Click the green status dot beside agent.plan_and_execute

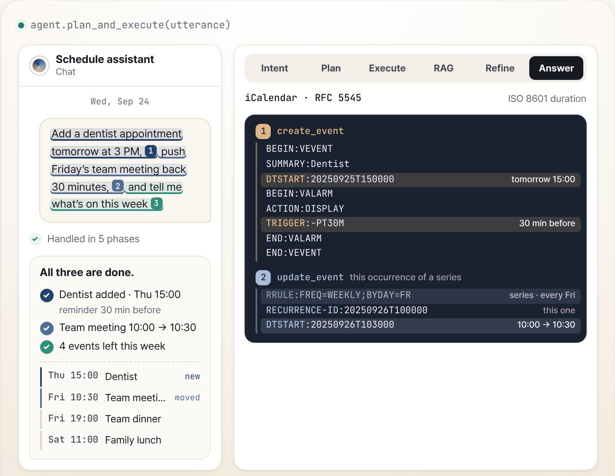pyautogui.click(x=21, y=25)
